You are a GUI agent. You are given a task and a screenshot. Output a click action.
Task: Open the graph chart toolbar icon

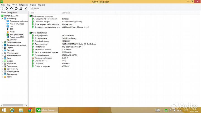pos(25,8)
